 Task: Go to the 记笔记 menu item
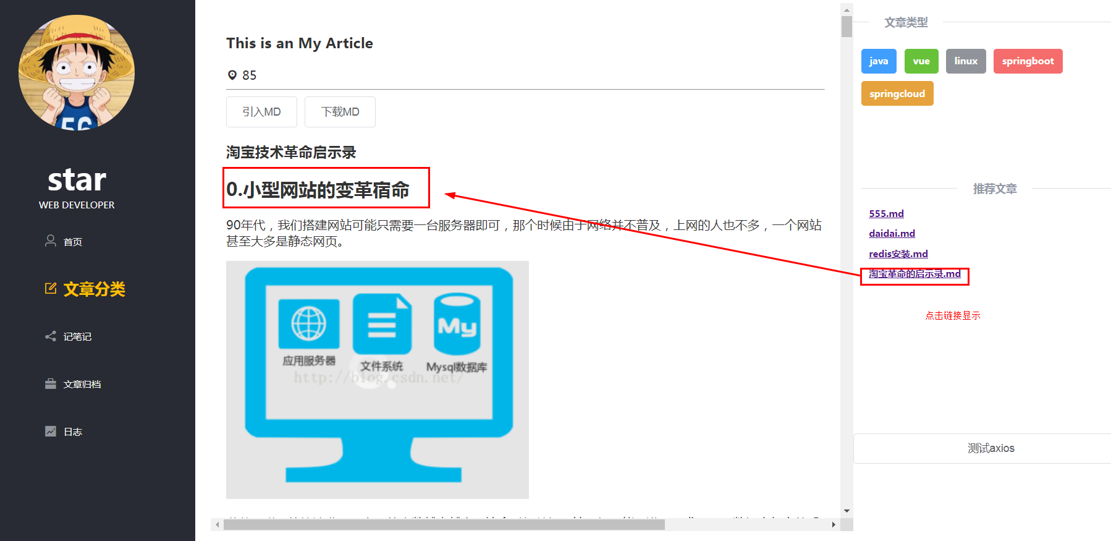77,336
